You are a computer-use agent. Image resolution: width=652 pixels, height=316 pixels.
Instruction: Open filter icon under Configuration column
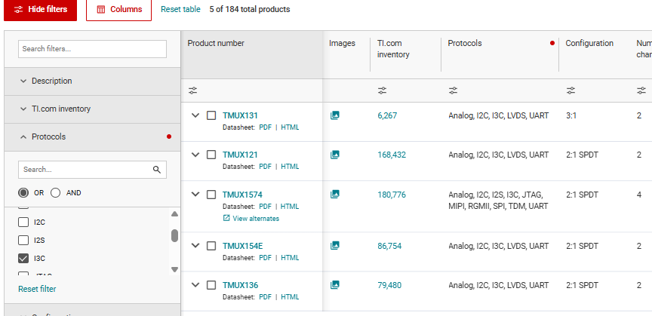pos(571,91)
